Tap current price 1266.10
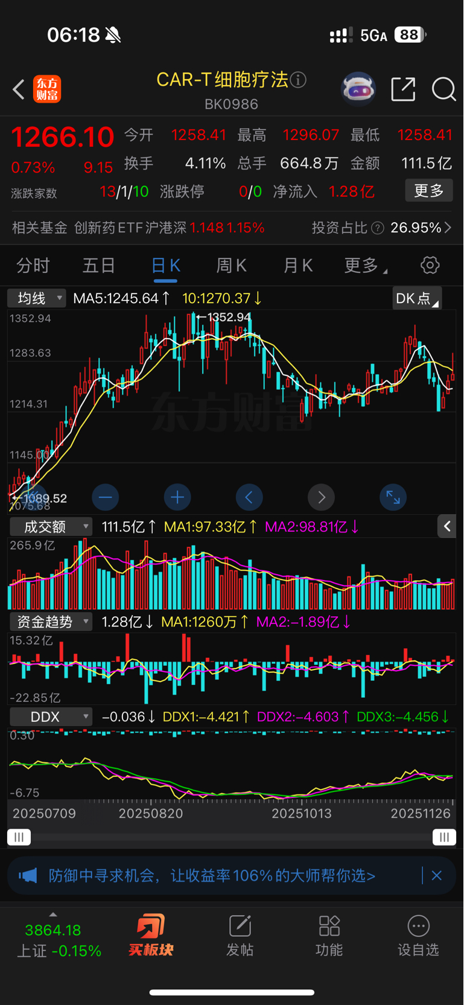This screenshot has width=464, height=1005. (x=63, y=137)
